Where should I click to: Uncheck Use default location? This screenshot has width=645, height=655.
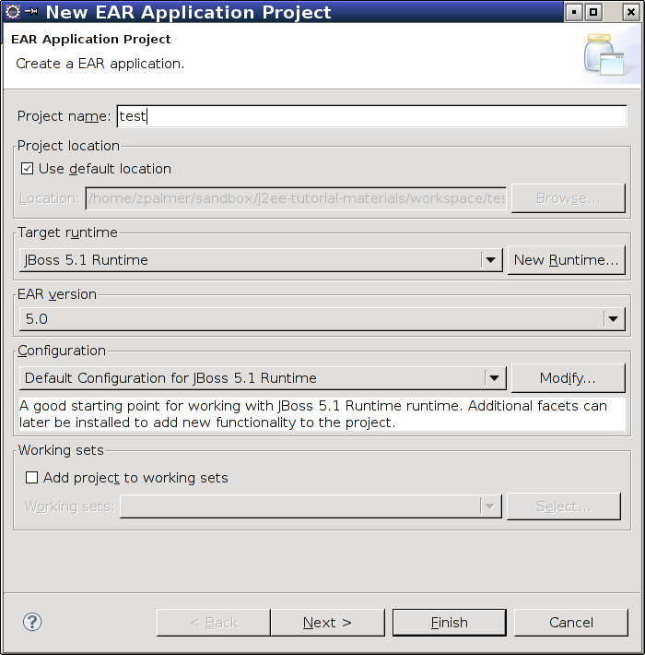[x=27, y=169]
